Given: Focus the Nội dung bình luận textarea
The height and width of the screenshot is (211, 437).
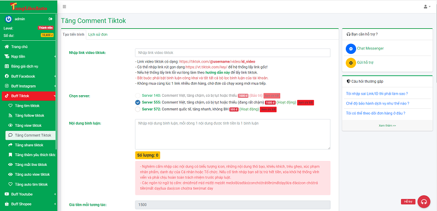Looking at the screenshot, I should pyautogui.click(x=233, y=134).
